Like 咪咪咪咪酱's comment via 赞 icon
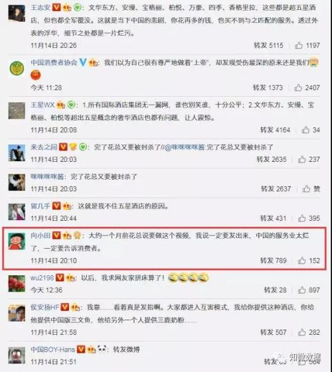The image size is (332, 372). click(x=306, y=188)
